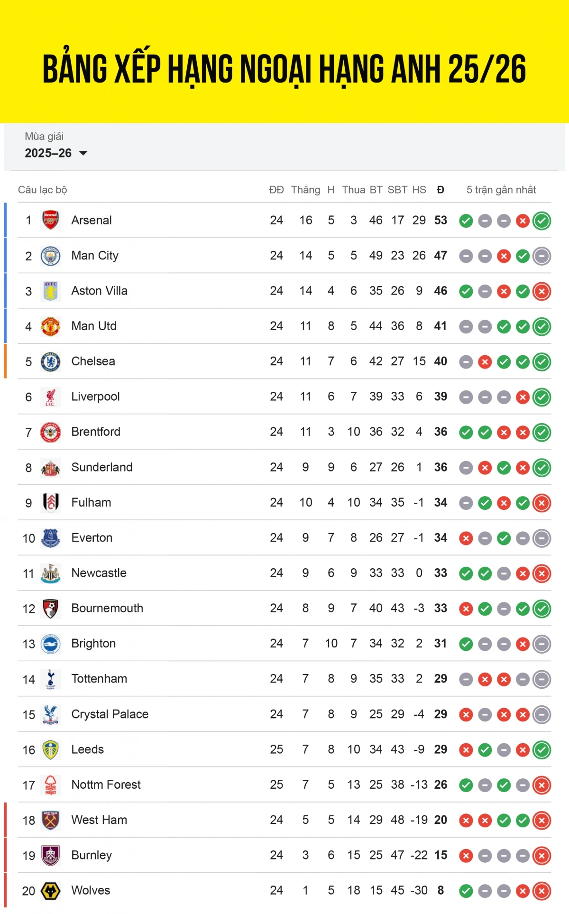Click the Câu lạc bộ column header
Viewport: 569px width, 914px height.
point(43,190)
